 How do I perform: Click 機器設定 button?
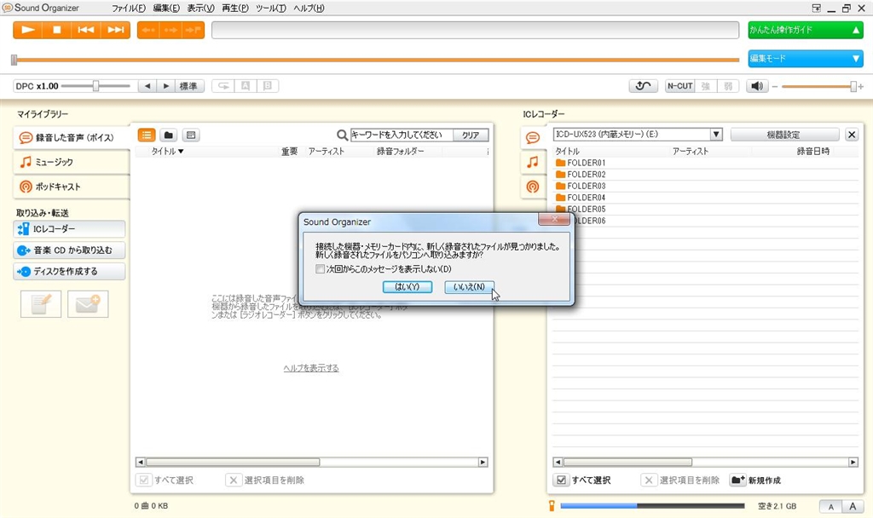coord(784,135)
